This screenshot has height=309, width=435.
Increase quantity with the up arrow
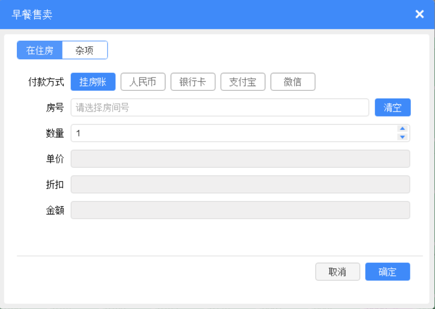pyautogui.click(x=402, y=129)
